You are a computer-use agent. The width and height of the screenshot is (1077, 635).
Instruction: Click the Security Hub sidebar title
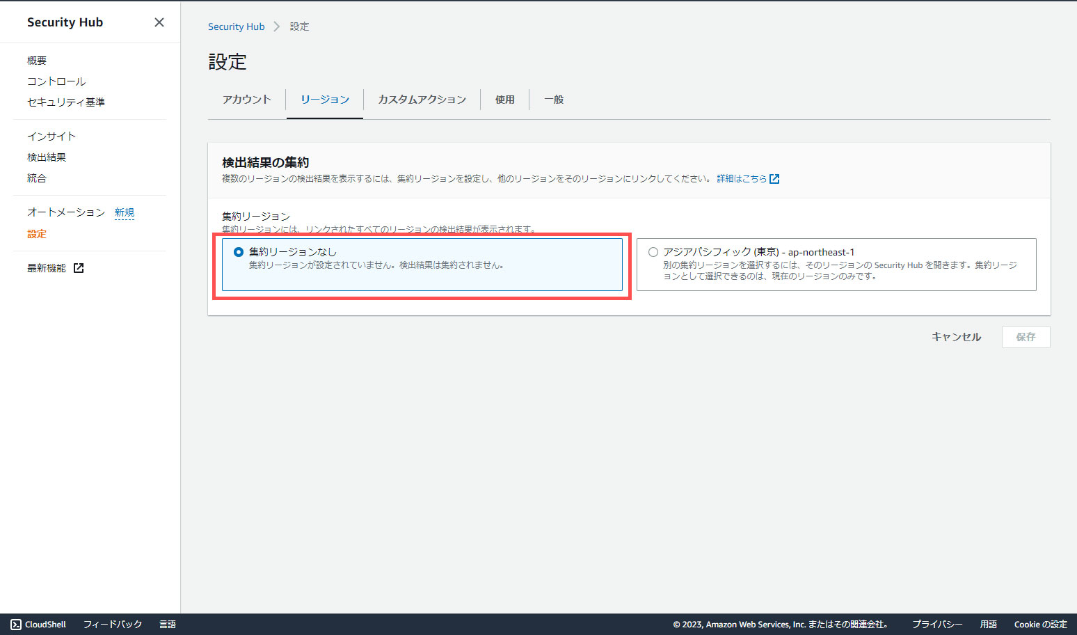click(x=65, y=22)
